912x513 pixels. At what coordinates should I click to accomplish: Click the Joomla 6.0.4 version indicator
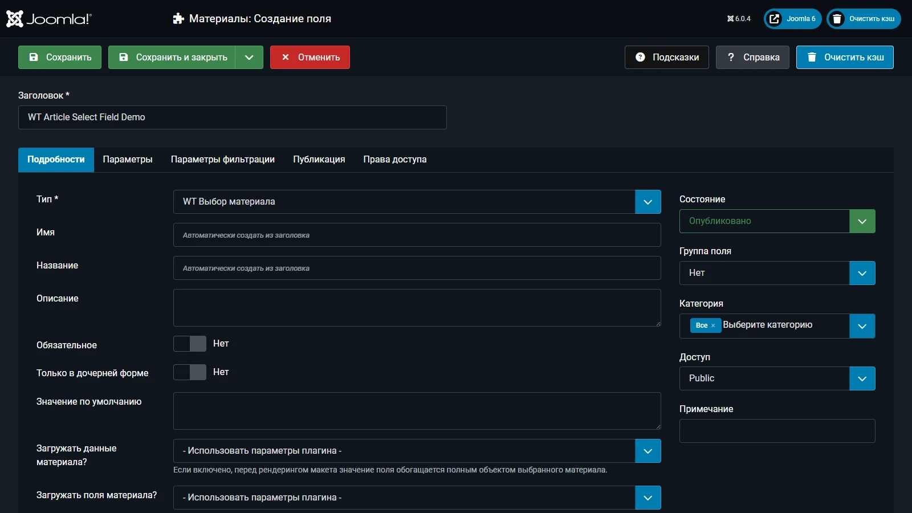point(739,19)
